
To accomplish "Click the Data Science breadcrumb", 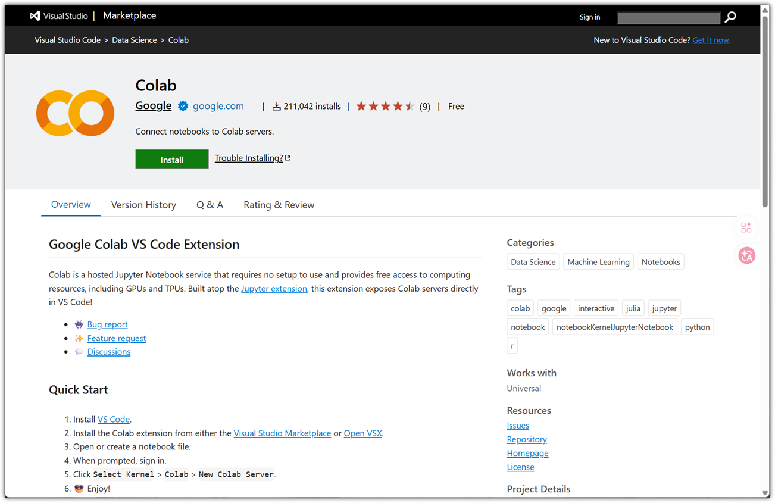I will [x=135, y=40].
